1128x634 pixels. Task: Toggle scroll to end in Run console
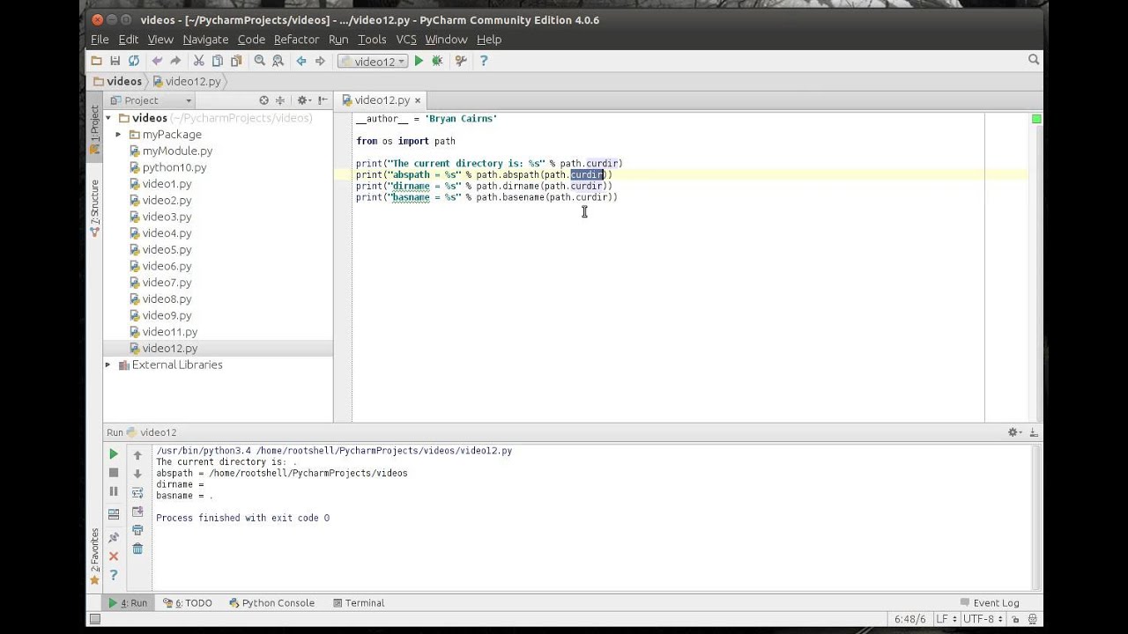pyautogui.click(x=137, y=512)
